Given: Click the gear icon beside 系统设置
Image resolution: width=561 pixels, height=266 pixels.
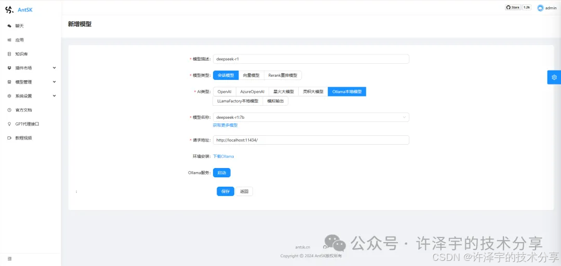Looking at the screenshot, I should coord(9,96).
